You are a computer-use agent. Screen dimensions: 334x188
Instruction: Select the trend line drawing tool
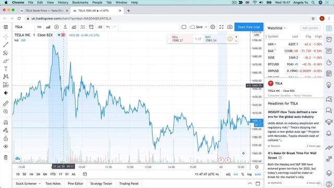tap(6, 44)
